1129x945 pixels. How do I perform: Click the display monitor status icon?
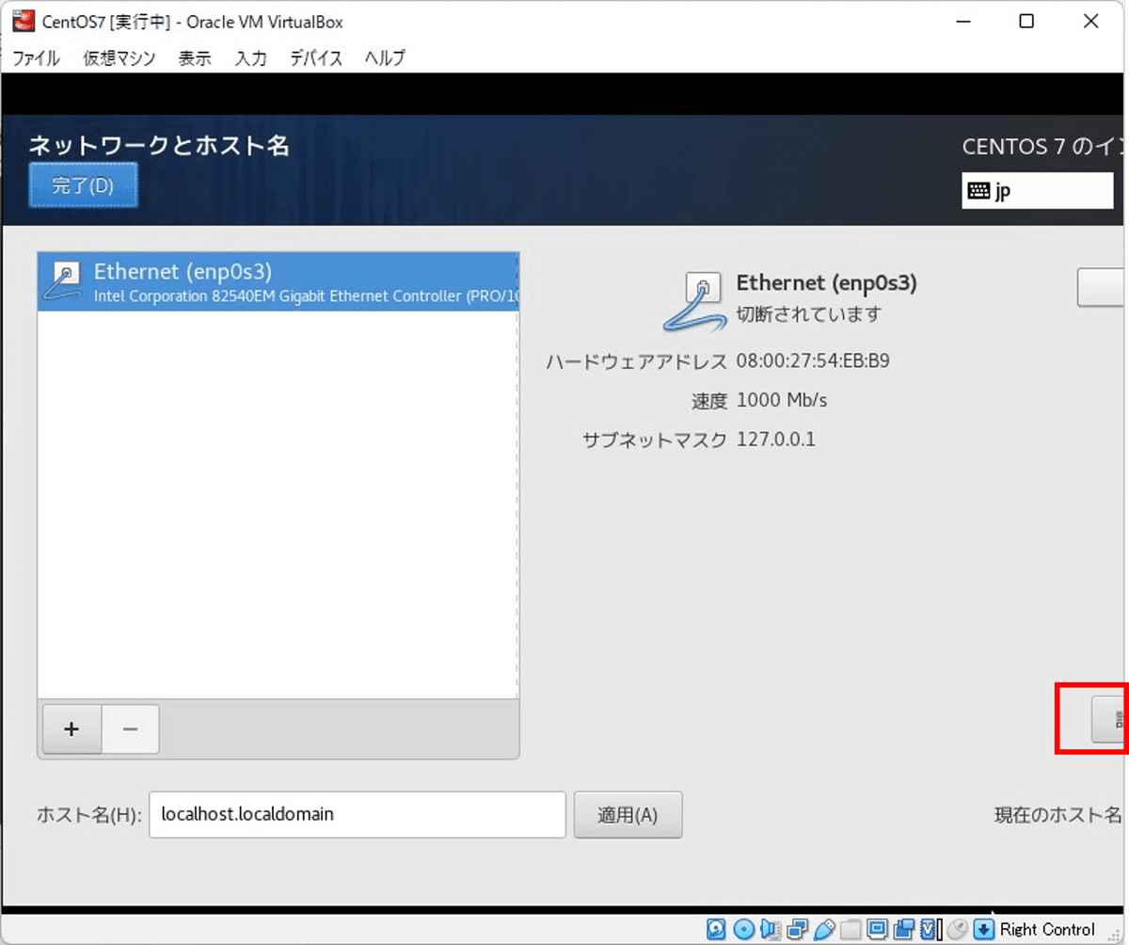[878, 930]
